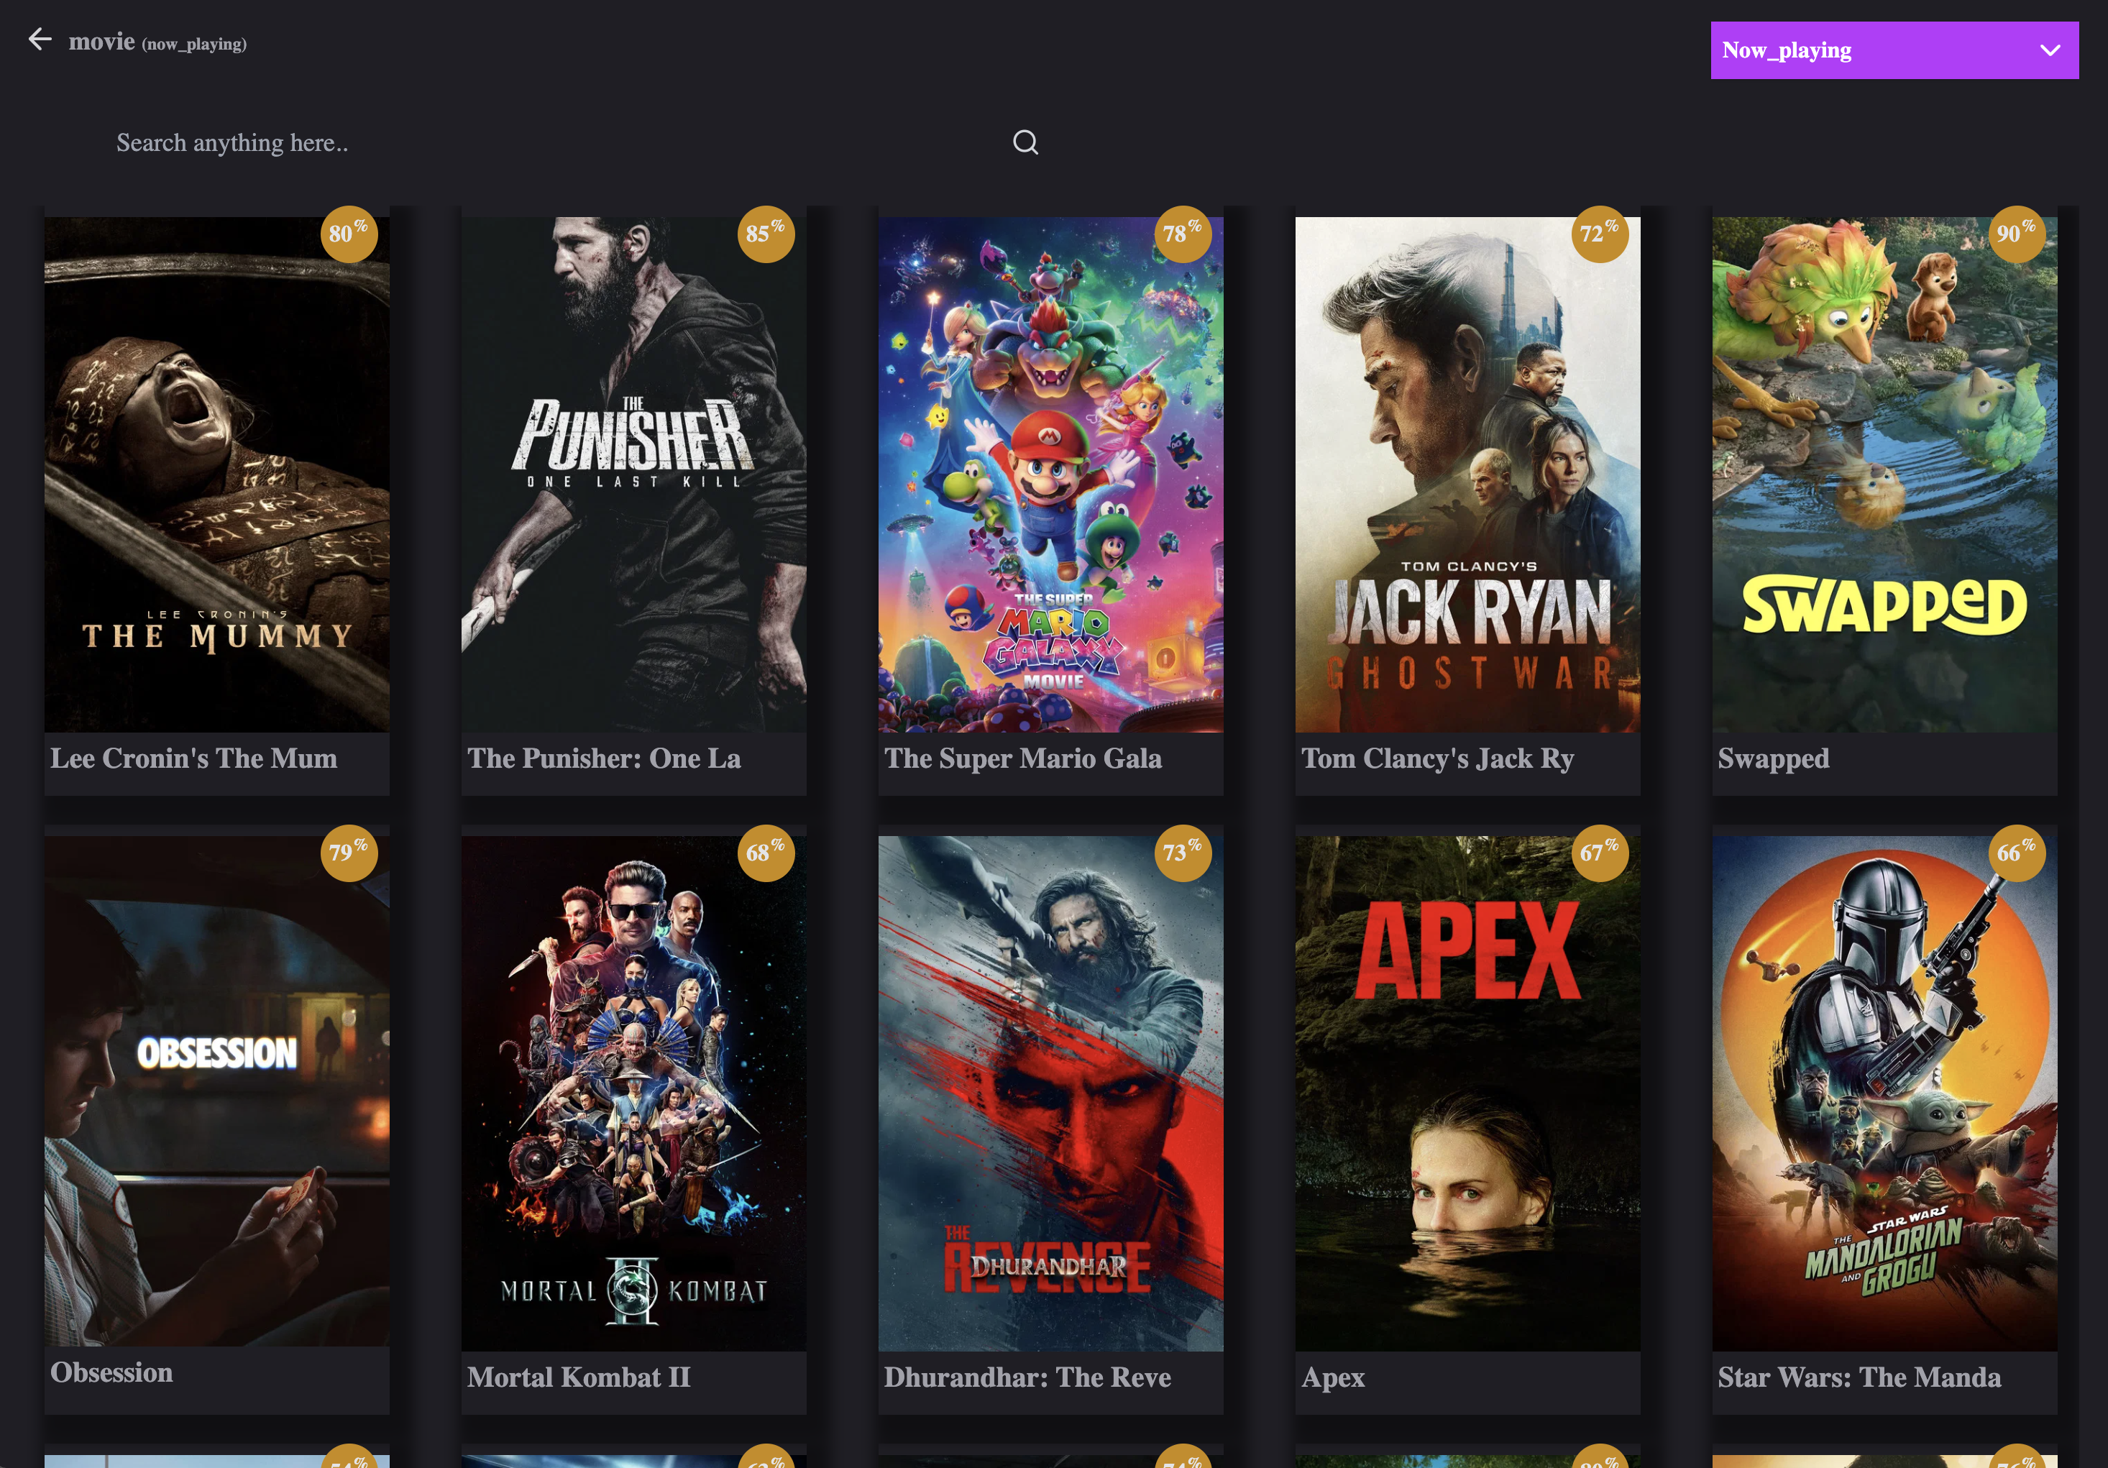This screenshot has height=1468, width=2108.
Task: Open Dhurandhar: The Revenge poster
Action: tap(1050, 1093)
